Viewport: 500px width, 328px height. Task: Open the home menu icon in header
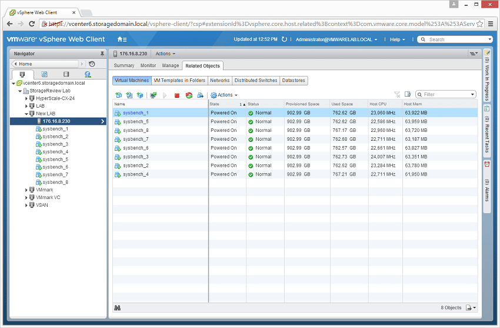click(122, 39)
